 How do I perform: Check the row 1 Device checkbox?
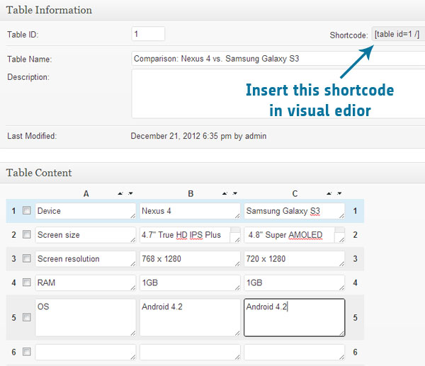click(27, 210)
